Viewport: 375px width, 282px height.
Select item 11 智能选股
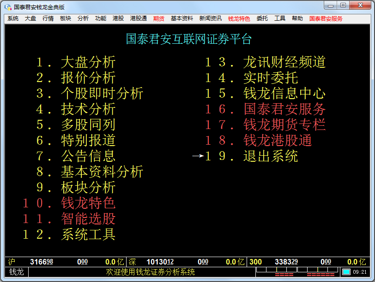[x=69, y=218]
